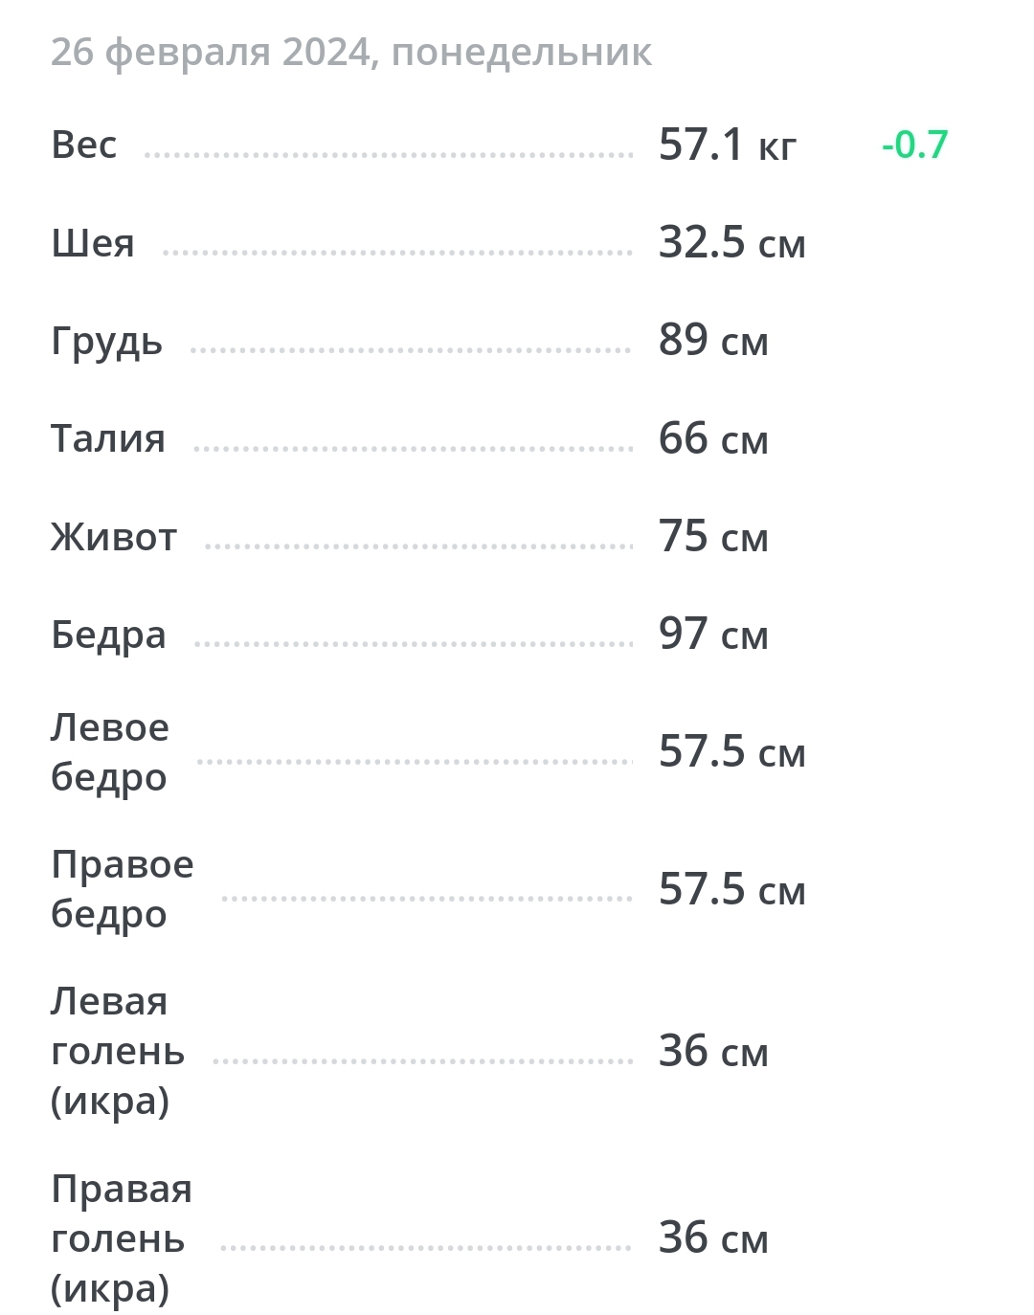The width and height of the screenshot is (1034, 1315).
Task: Select the Талия label
Action: coord(108,439)
